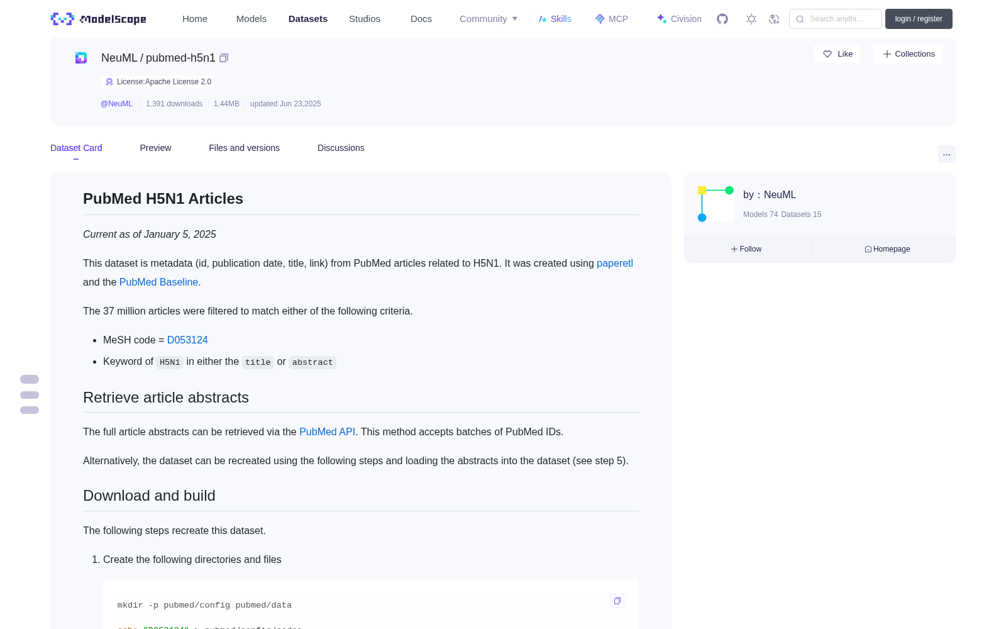The width and height of the screenshot is (1006, 629).
Task: Click the title inline code word
Action: (x=258, y=362)
